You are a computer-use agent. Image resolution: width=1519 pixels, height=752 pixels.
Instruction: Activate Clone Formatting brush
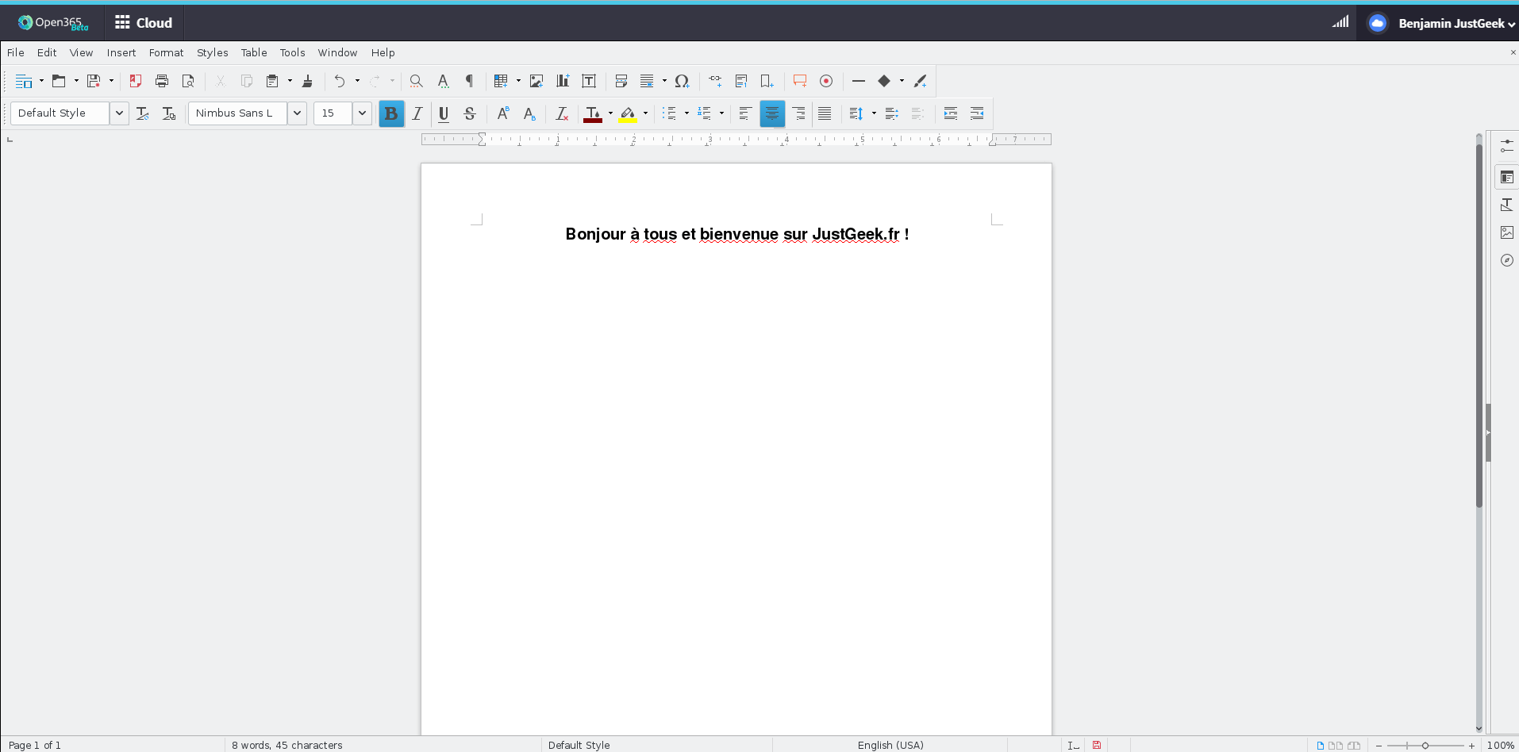pos(308,81)
